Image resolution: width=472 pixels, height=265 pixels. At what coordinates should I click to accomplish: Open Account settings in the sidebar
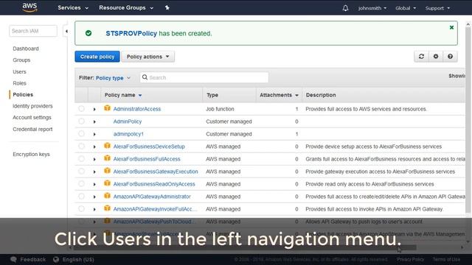32,118
